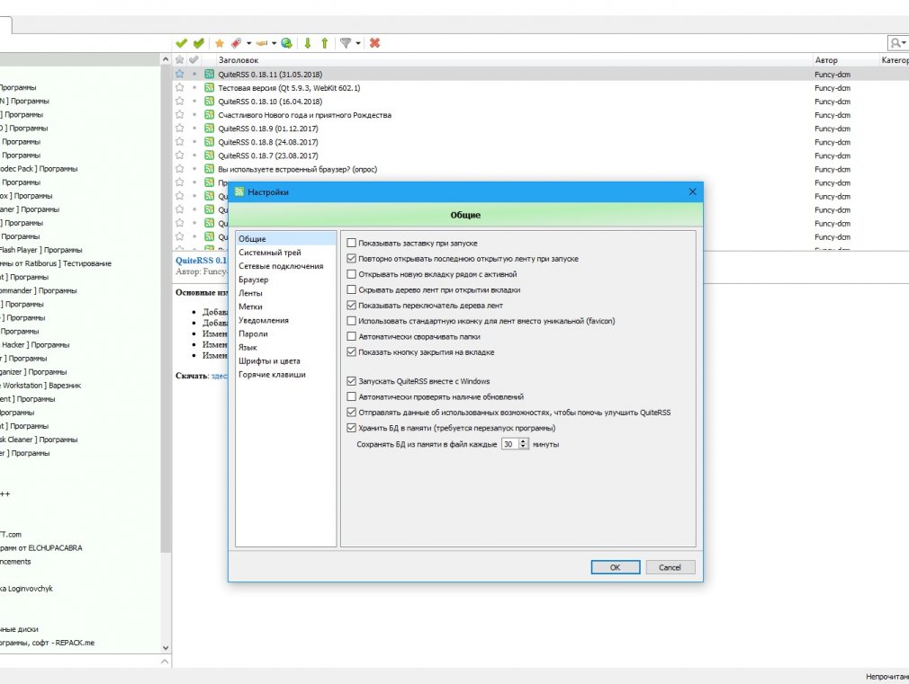Sort news by the read-status column header
909x684 pixels.
[193, 59]
